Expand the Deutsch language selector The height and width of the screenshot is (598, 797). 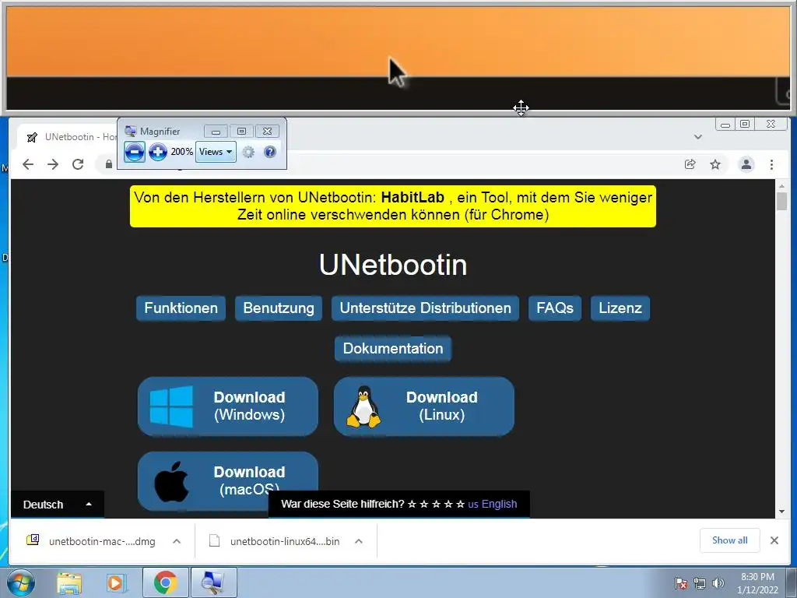point(58,505)
